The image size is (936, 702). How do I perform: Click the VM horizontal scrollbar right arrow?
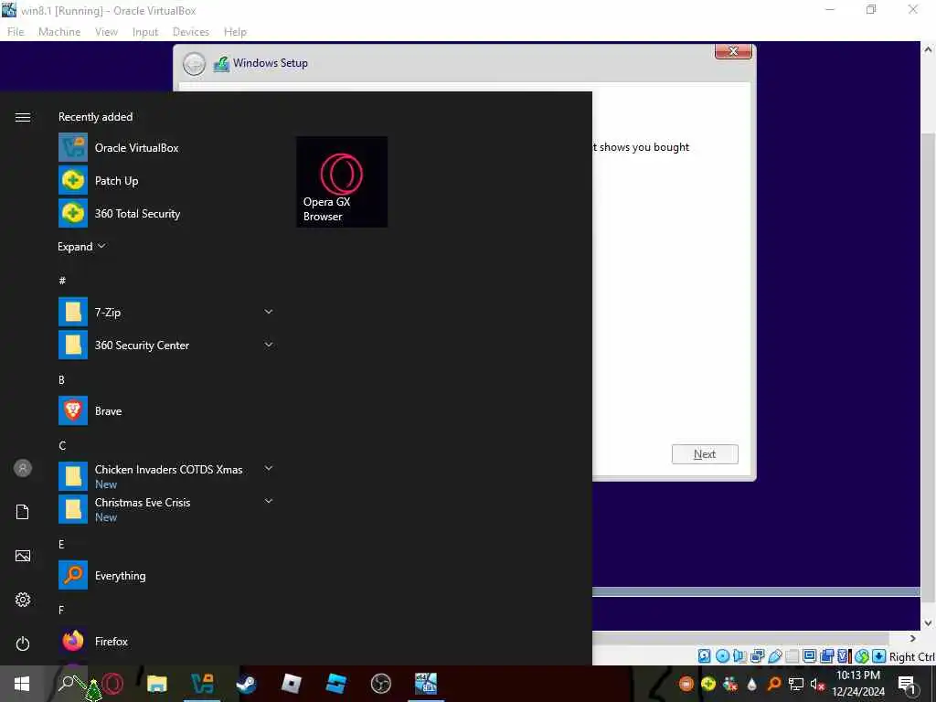(x=913, y=638)
